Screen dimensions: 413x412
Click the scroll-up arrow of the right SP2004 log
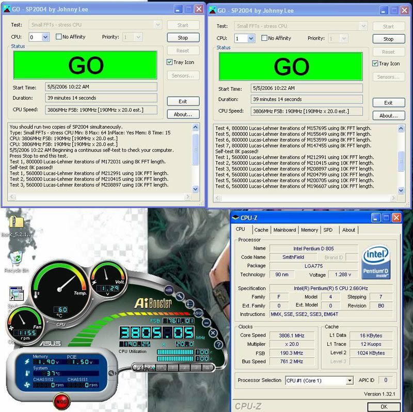(x=401, y=128)
